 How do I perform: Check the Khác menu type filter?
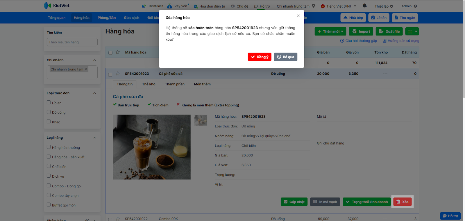(49, 122)
